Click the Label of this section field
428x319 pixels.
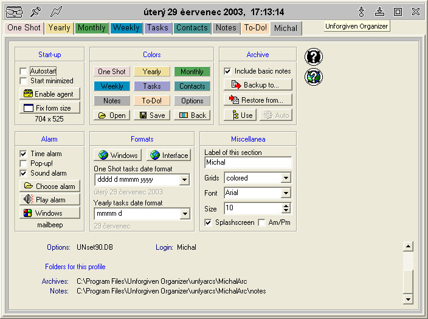(x=248, y=162)
